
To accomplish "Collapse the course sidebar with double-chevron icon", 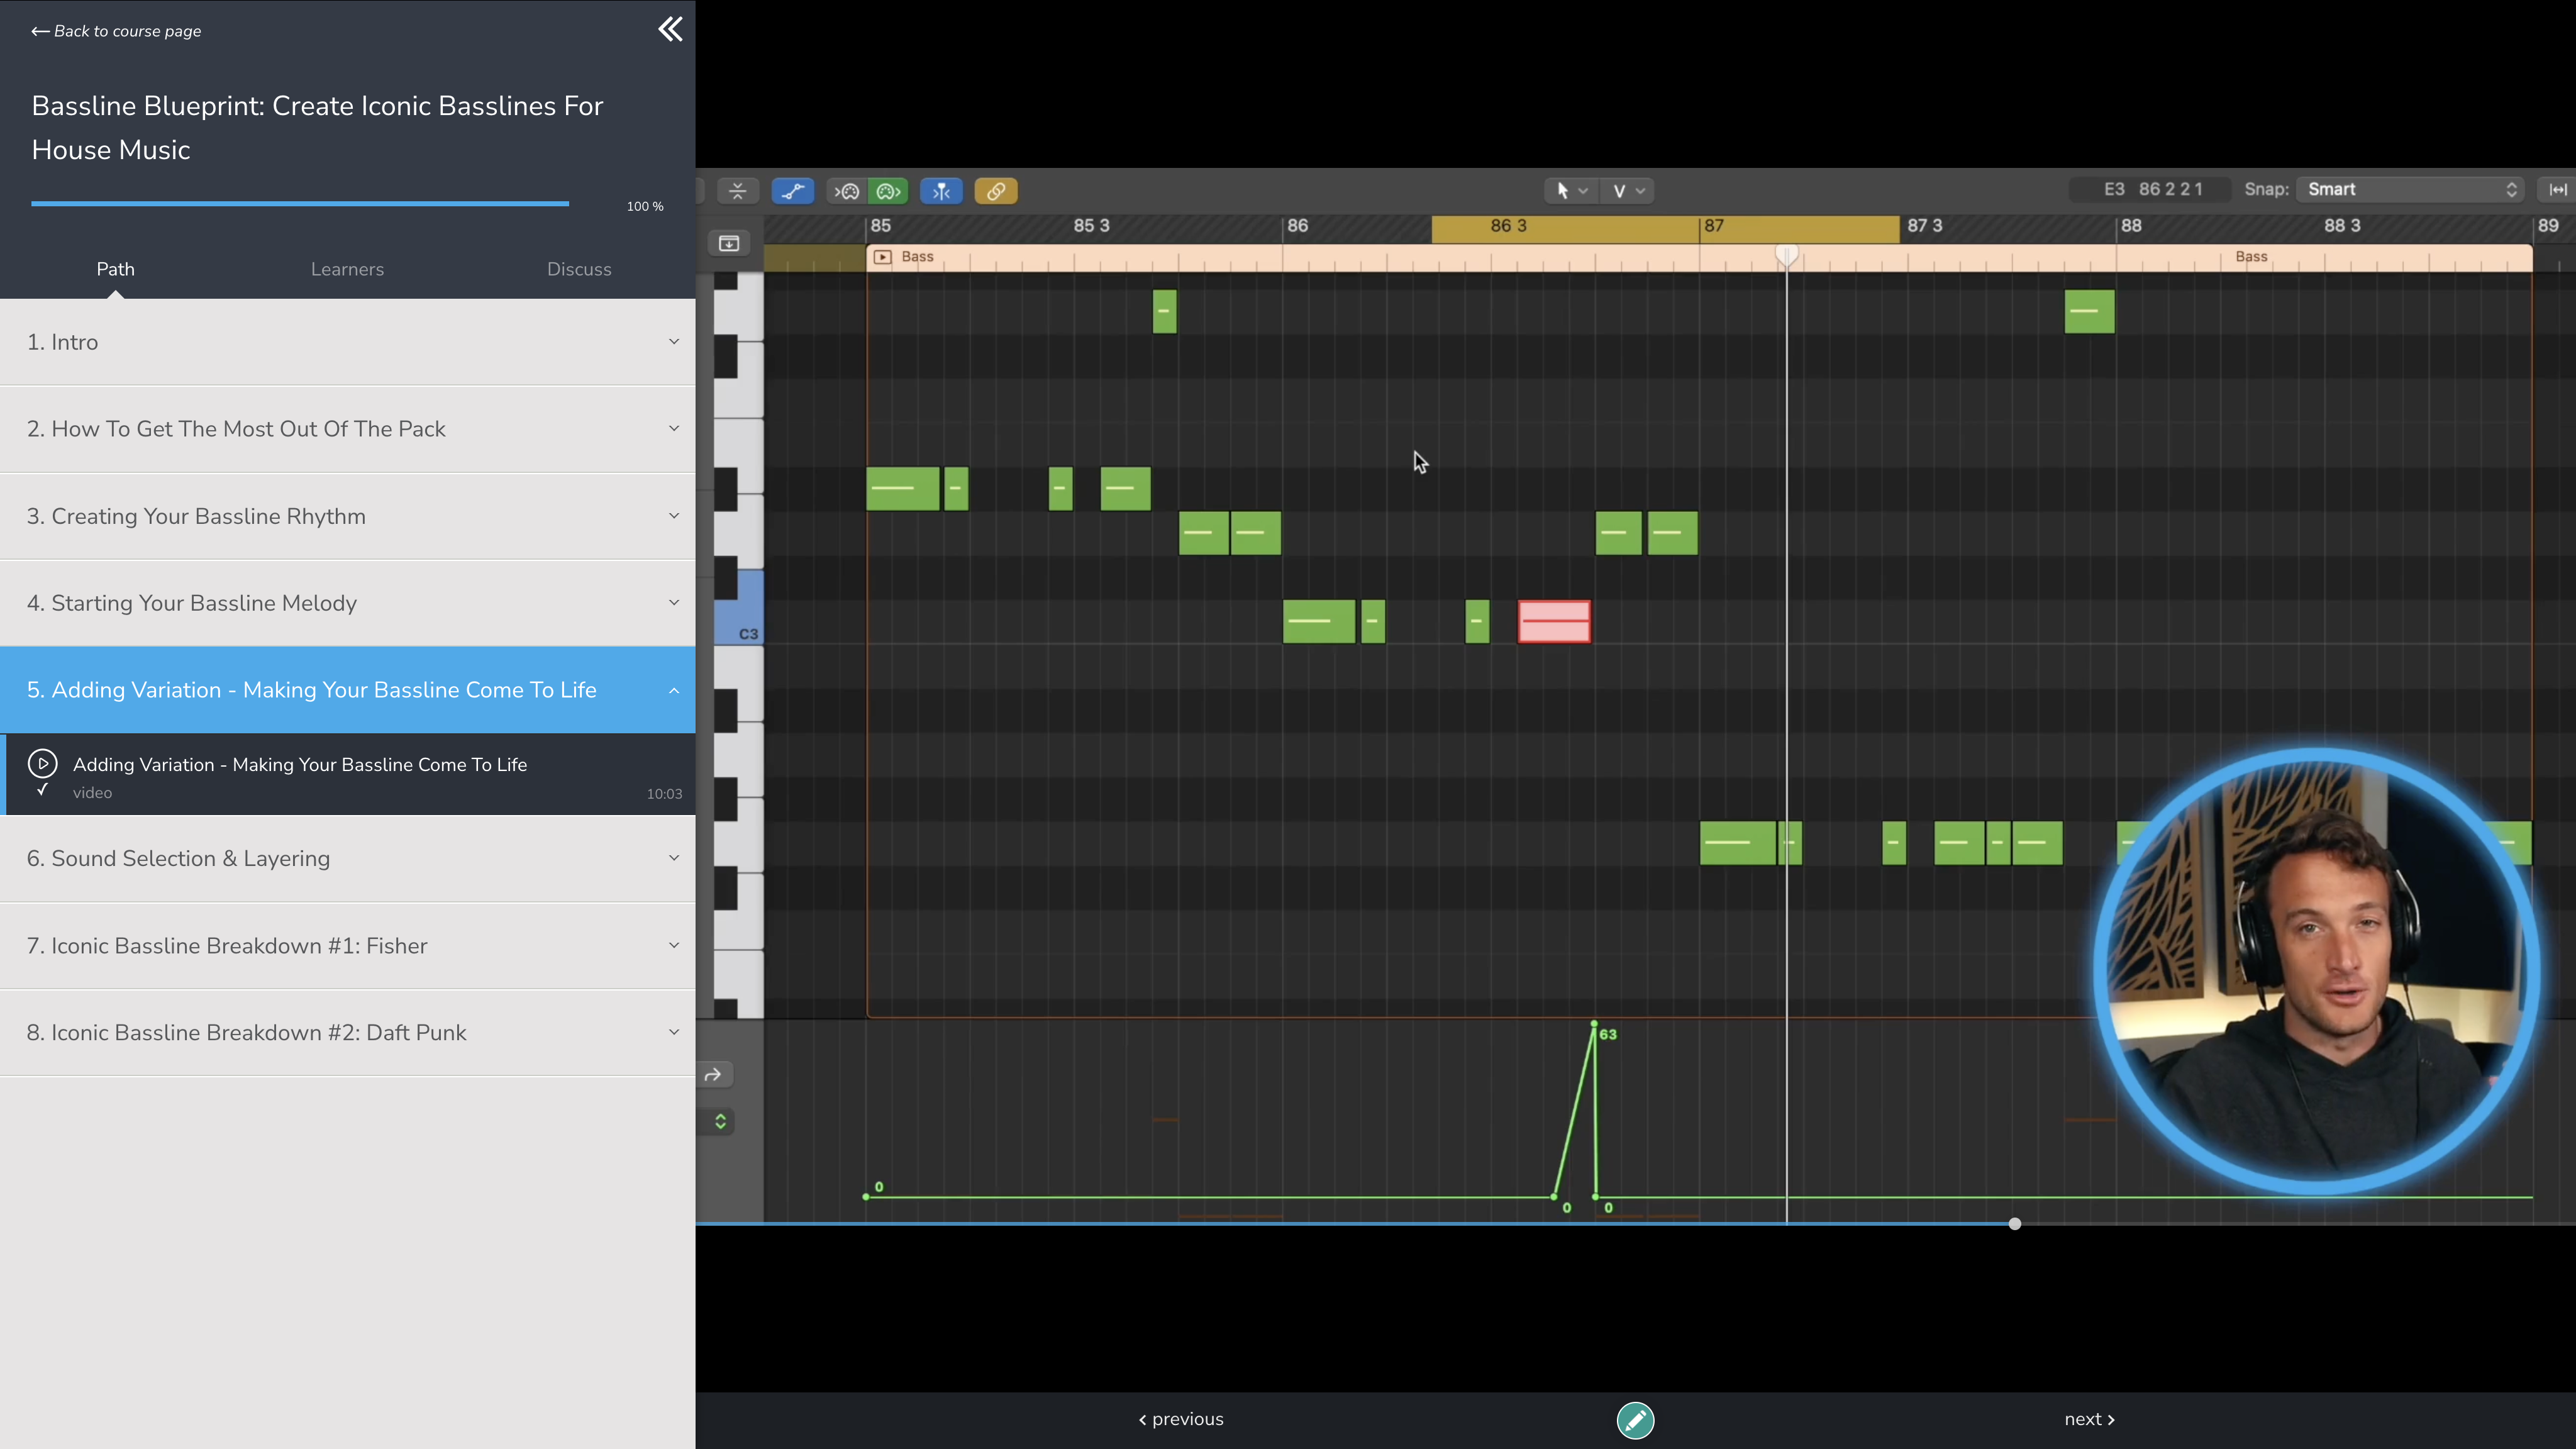I will (x=670, y=29).
